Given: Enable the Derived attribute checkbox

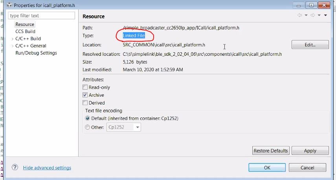Looking at the screenshot, I should [85, 103].
